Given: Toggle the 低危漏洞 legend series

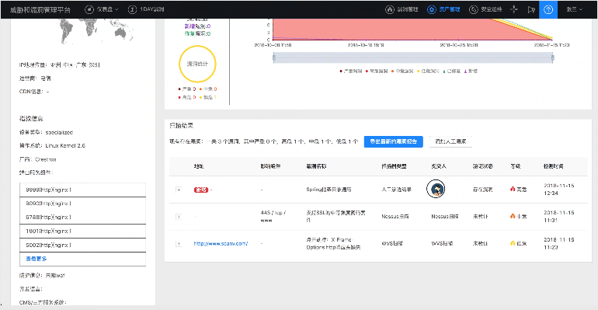Looking at the screenshot, I should tap(428, 71).
